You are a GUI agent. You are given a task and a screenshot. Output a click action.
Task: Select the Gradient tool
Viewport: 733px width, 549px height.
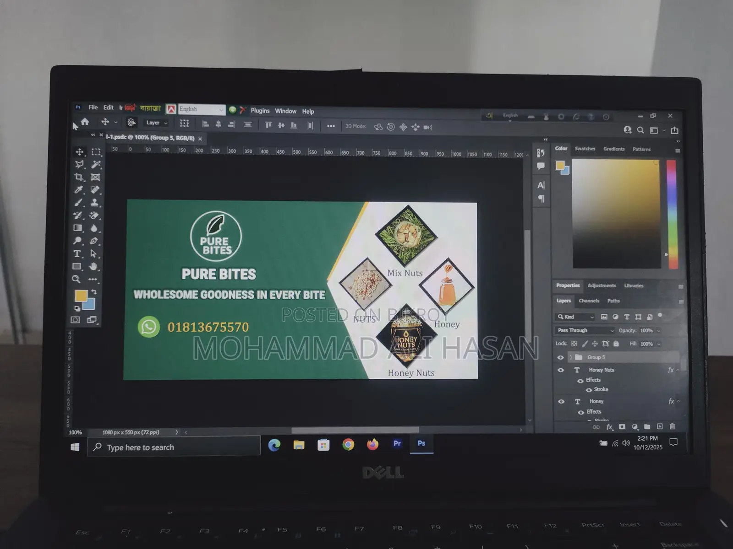pyautogui.click(x=78, y=228)
